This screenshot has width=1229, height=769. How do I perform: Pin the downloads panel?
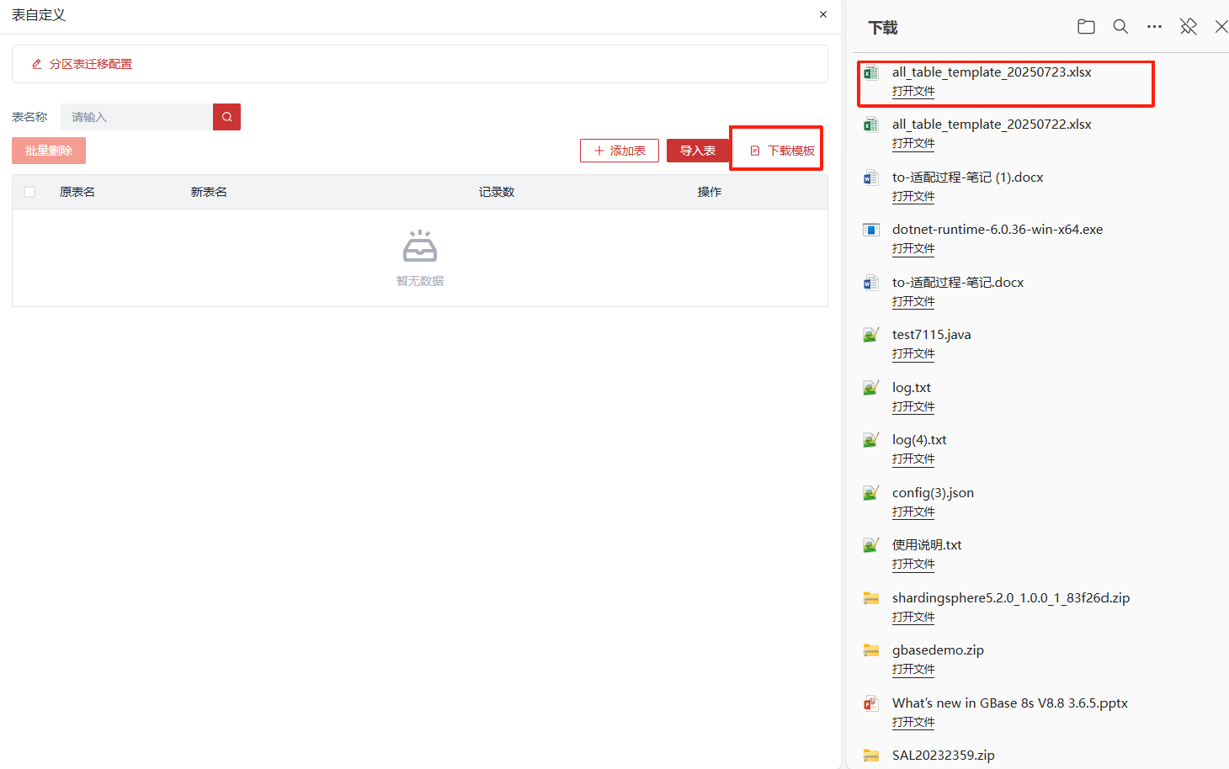pyautogui.click(x=1188, y=27)
